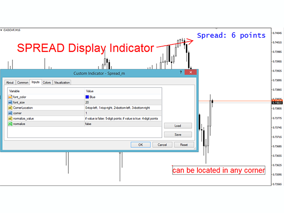The height and width of the screenshot is (213, 284).
Task: Click the font_color variable type icon
Action: (x=10, y=97)
